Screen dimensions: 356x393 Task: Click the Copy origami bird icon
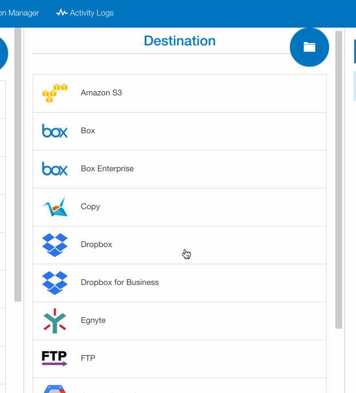[x=55, y=207]
